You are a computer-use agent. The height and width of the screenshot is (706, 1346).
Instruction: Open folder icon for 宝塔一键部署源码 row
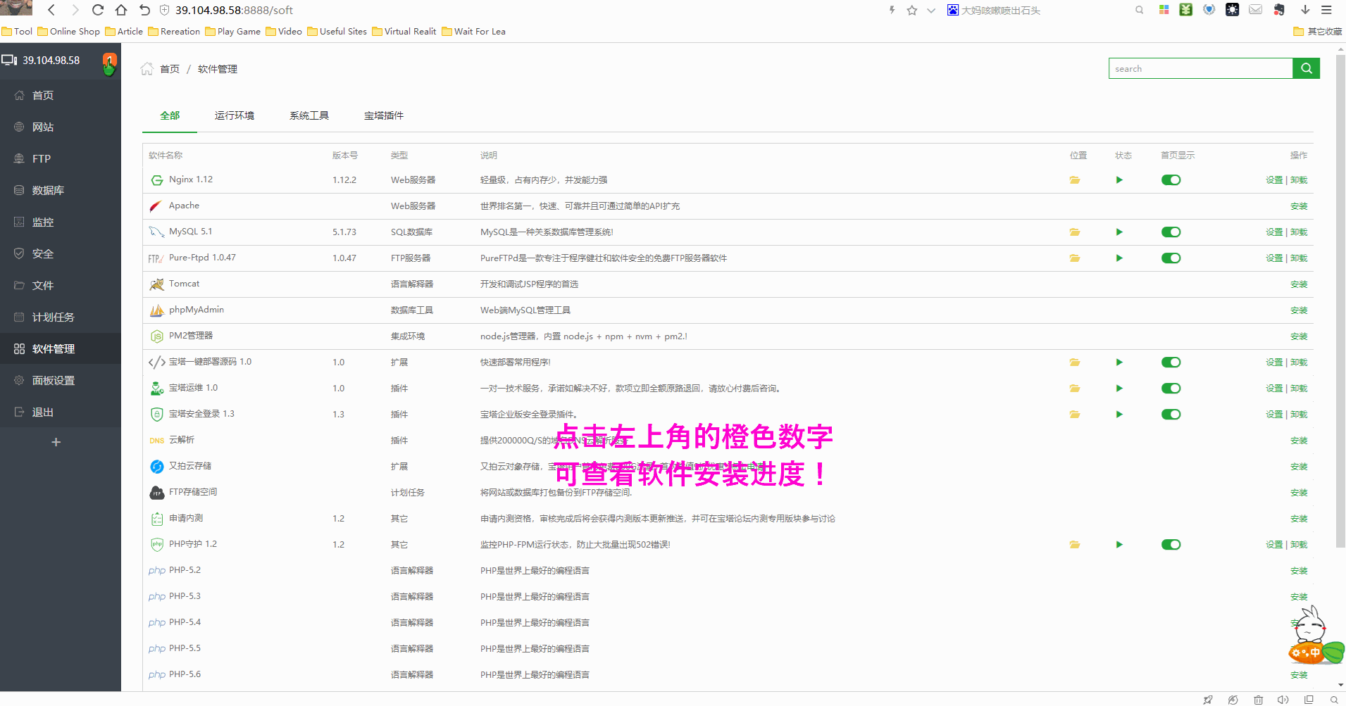(1075, 363)
